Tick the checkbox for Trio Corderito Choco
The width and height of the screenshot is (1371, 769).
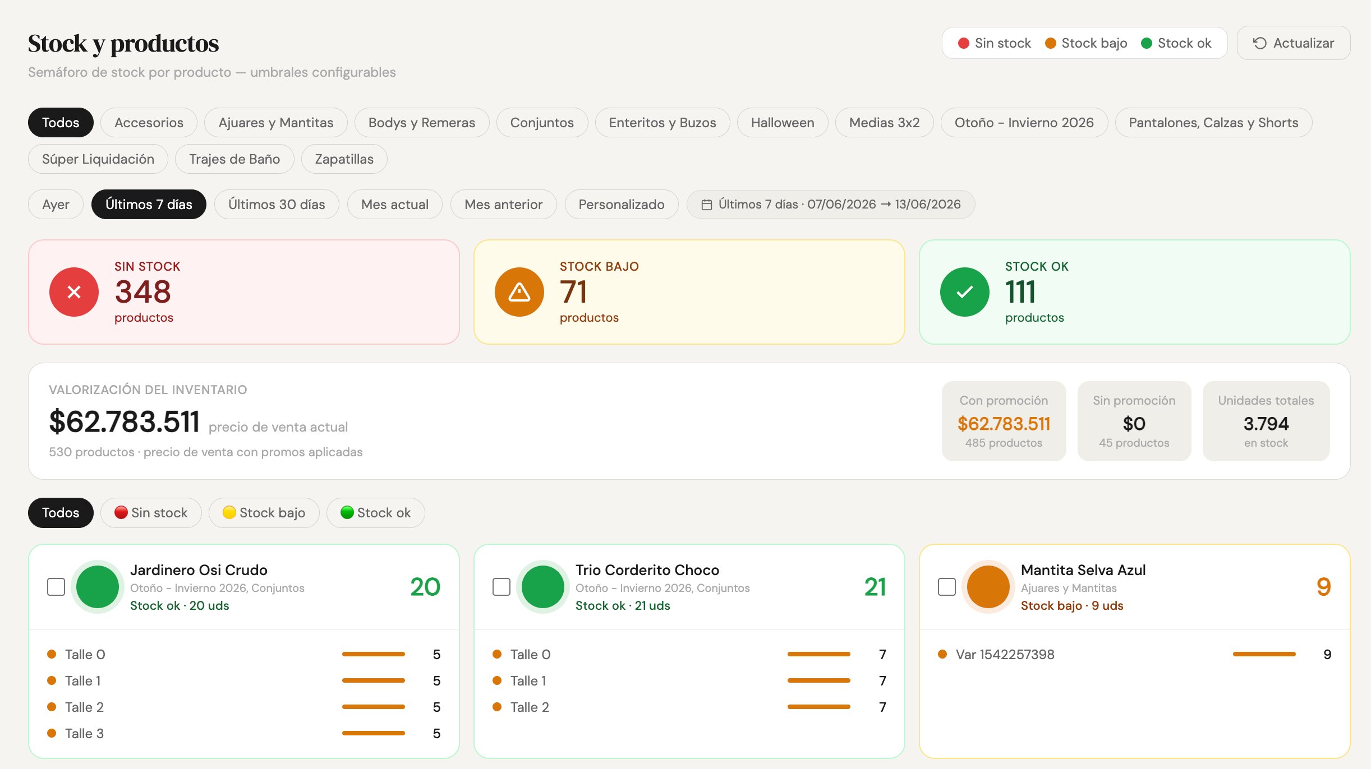(x=502, y=587)
